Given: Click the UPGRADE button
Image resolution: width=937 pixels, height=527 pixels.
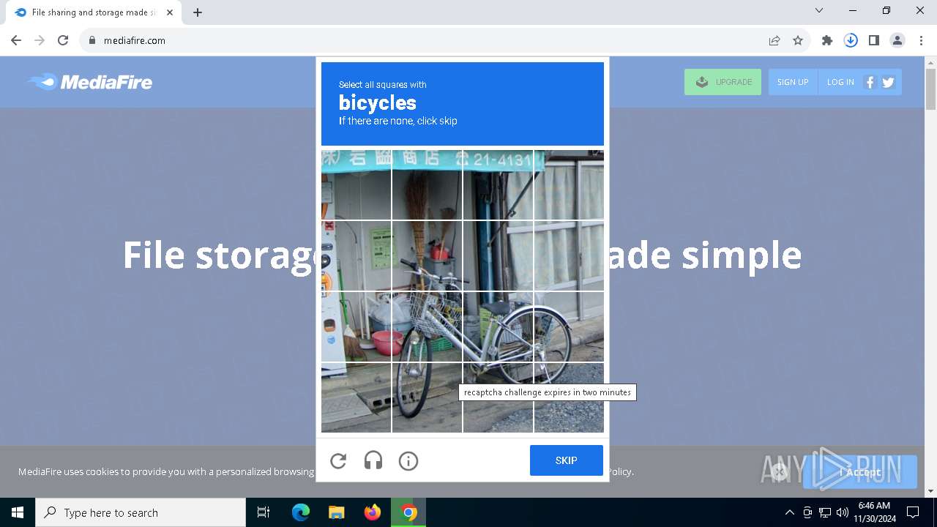Looking at the screenshot, I should [x=723, y=82].
